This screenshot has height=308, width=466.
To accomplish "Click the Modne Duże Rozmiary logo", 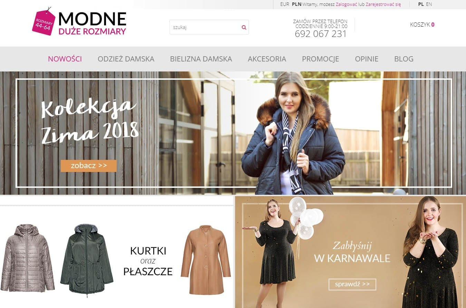I will point(79,22).
